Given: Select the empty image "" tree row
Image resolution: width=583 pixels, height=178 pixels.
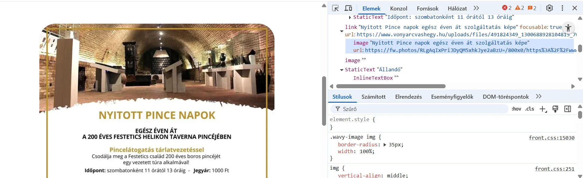Looking at the screenshot, I should point(355,61).
